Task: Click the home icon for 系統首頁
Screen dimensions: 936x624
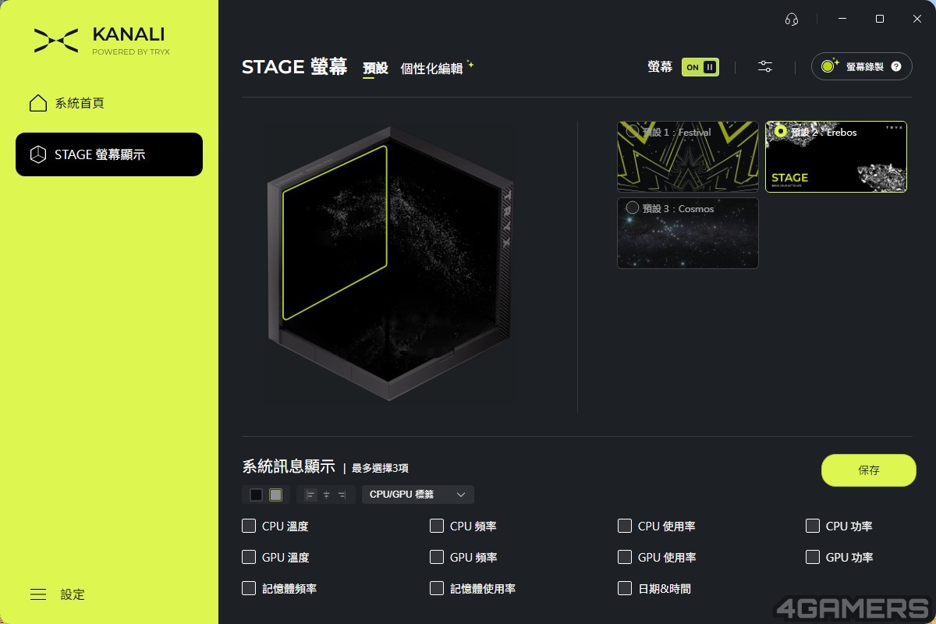Action: 38,103
